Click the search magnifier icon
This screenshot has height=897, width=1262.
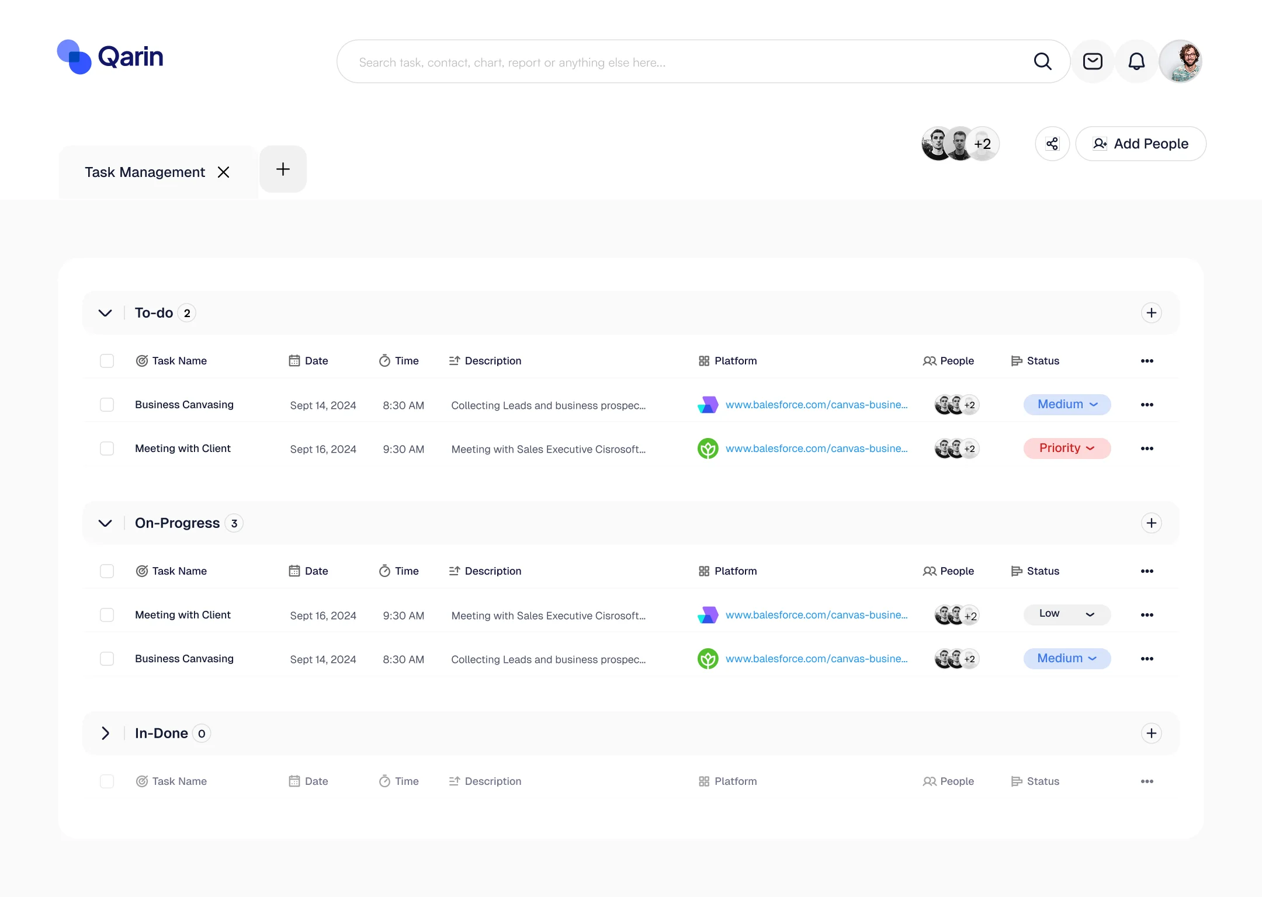click(1042, 61)
